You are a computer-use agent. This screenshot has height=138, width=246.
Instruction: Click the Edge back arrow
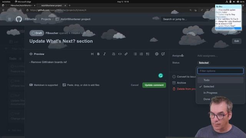pyautogui.click(x=3, y=10)
